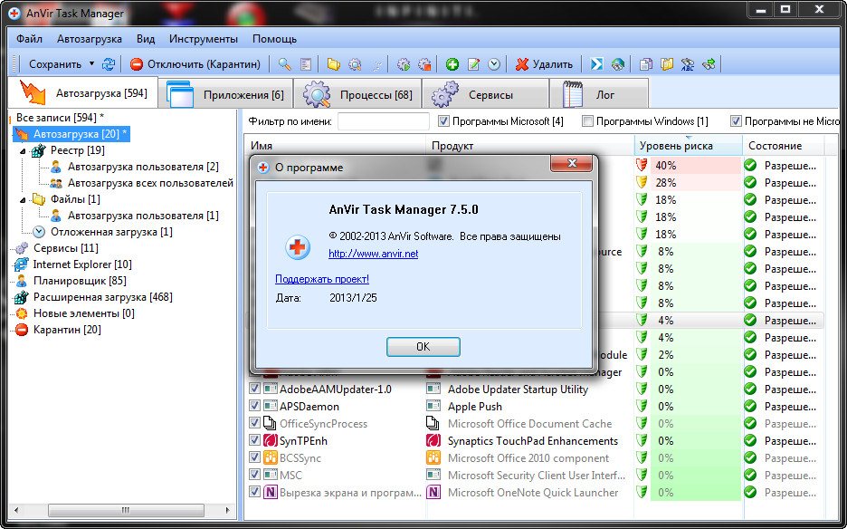Screen dimensions: 847x529
Task: Click the gear with red stop toolbar icon
Action: (x=425, y=64)
